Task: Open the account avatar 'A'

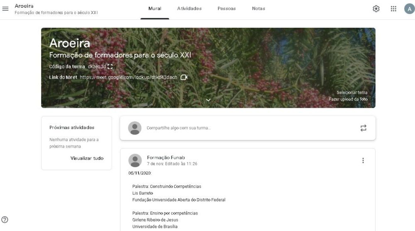Action: tap(409, 9)
